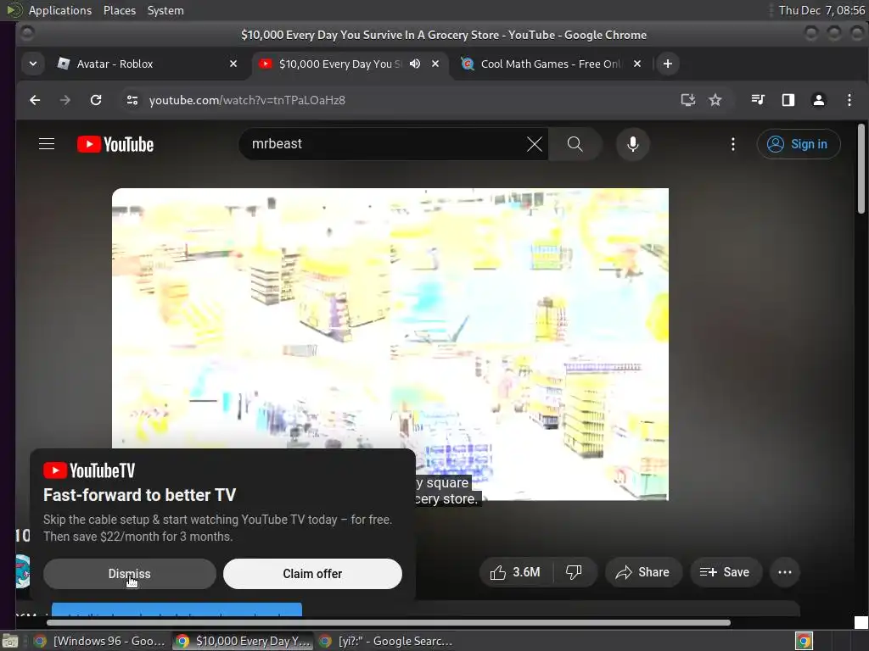Close the Cool Math Games tab

pyautogui.click(x=637, y=64)
